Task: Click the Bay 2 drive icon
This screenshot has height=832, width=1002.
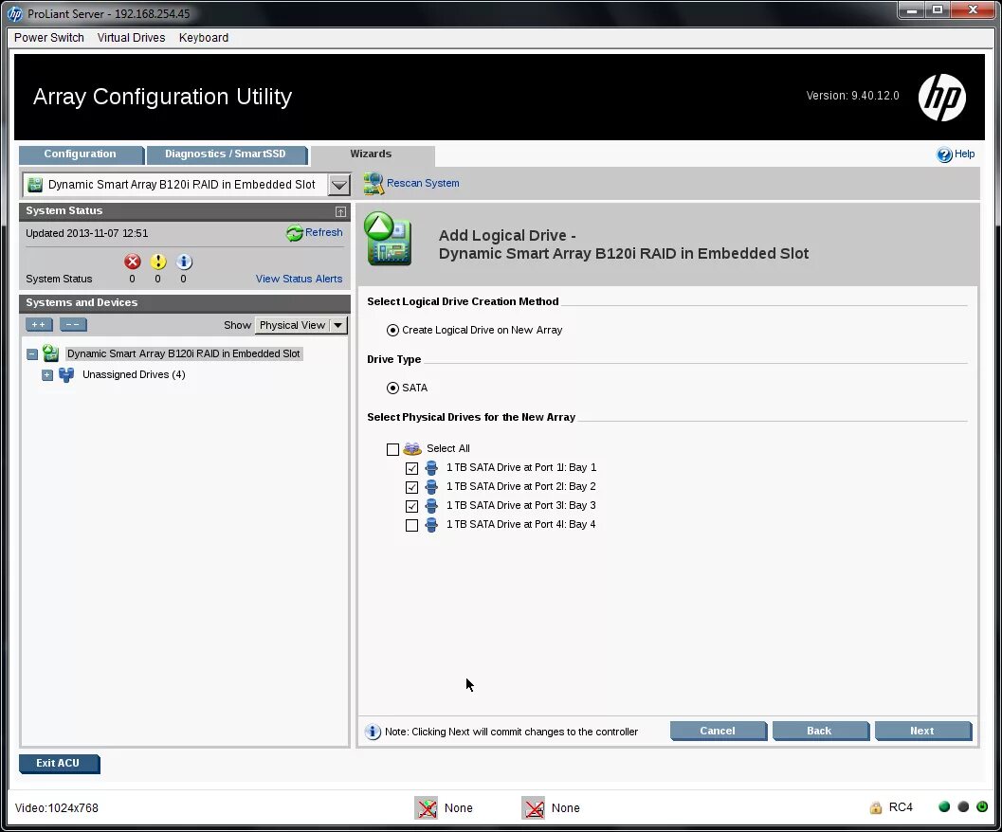Action: click(431, 487)
